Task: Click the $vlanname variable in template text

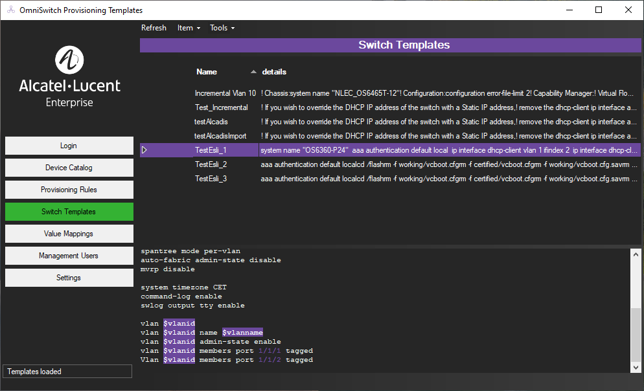Action: [x=243, y=332]
